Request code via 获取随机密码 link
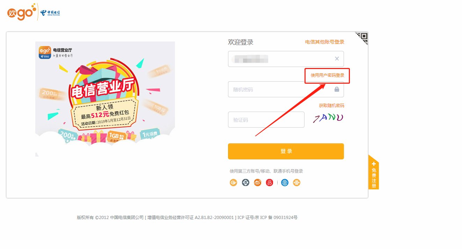 (x=330, y=105)
